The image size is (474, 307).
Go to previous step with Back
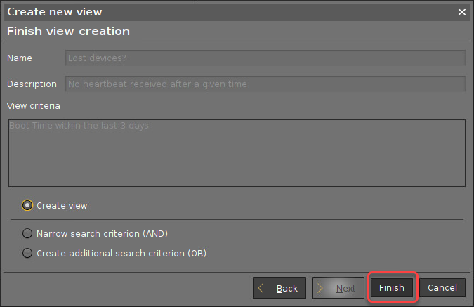pyautogui.click(x=279, y=288)
